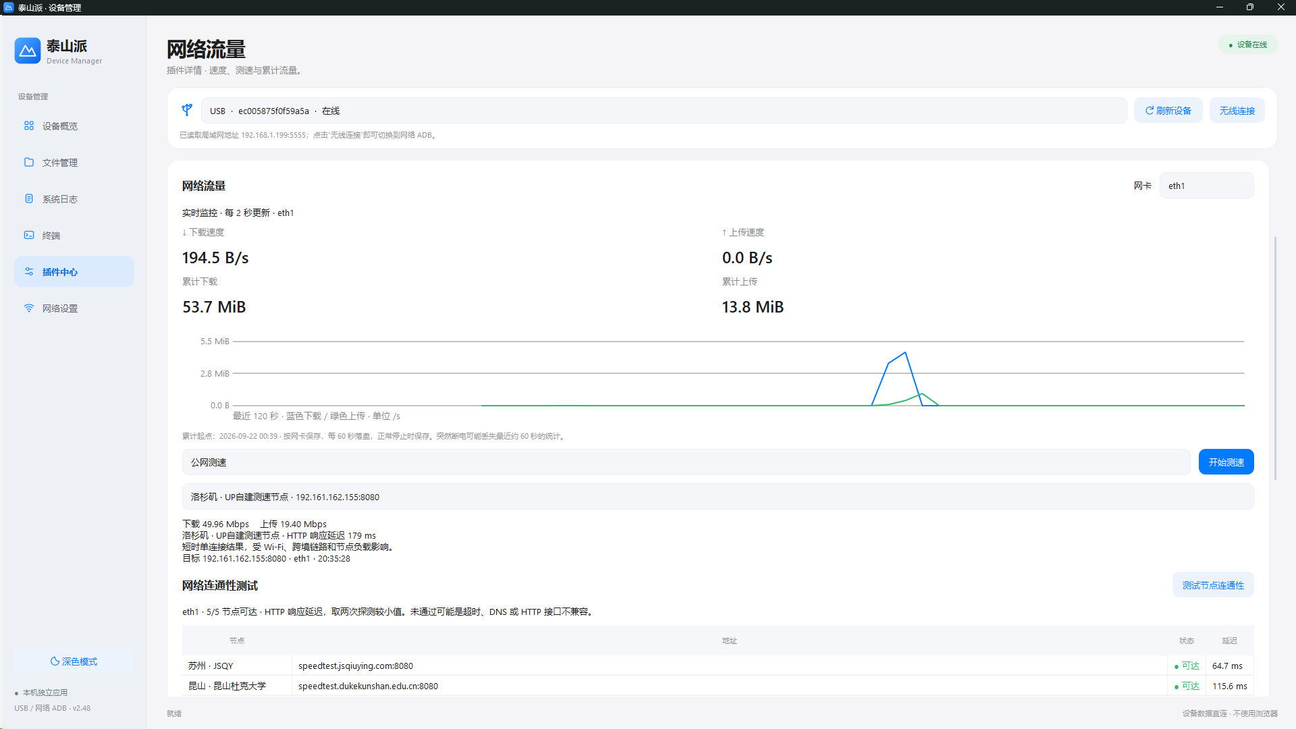Click the 终端 menu item

(74, 236)
